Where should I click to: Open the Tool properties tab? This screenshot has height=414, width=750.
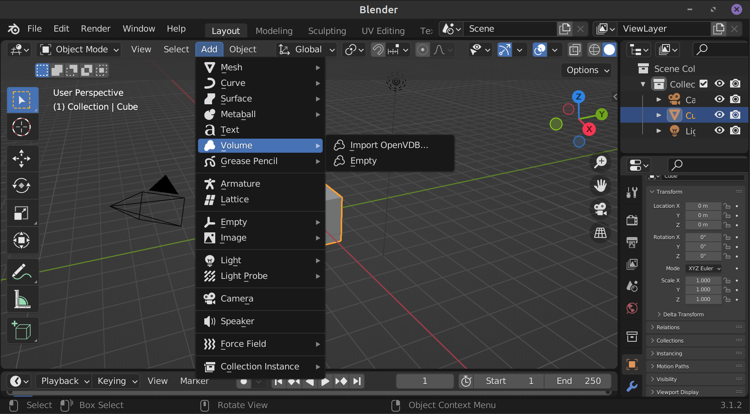click(632, 193)
